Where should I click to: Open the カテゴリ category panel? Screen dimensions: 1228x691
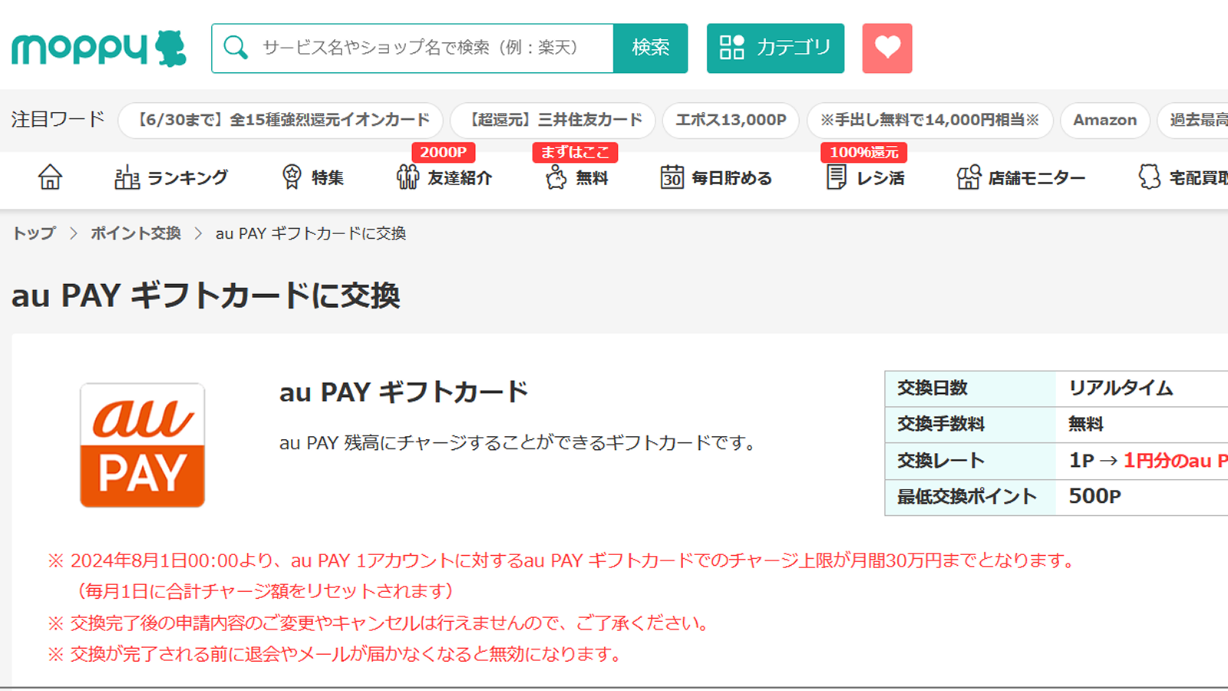[x=774, y=48]
